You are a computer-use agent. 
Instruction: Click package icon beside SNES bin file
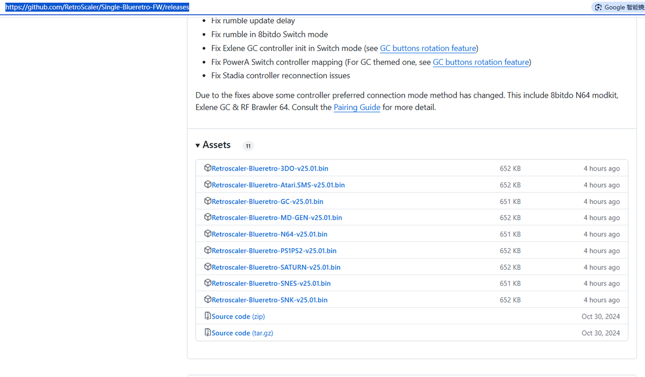pyautogui.click(x=207, y=283)
